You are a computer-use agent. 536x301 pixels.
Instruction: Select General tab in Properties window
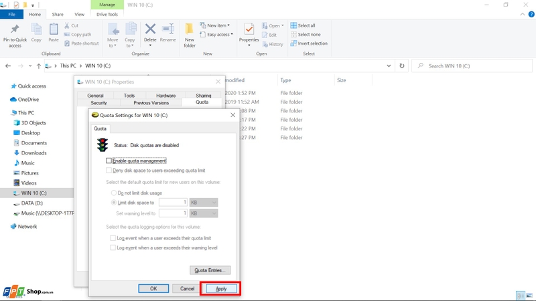95,96
